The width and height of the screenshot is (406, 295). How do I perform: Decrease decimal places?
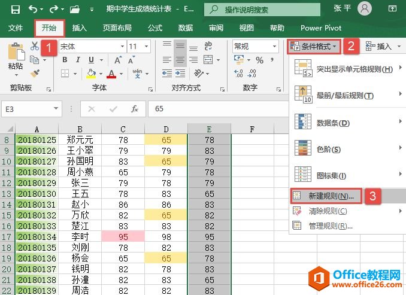(252, 74)
